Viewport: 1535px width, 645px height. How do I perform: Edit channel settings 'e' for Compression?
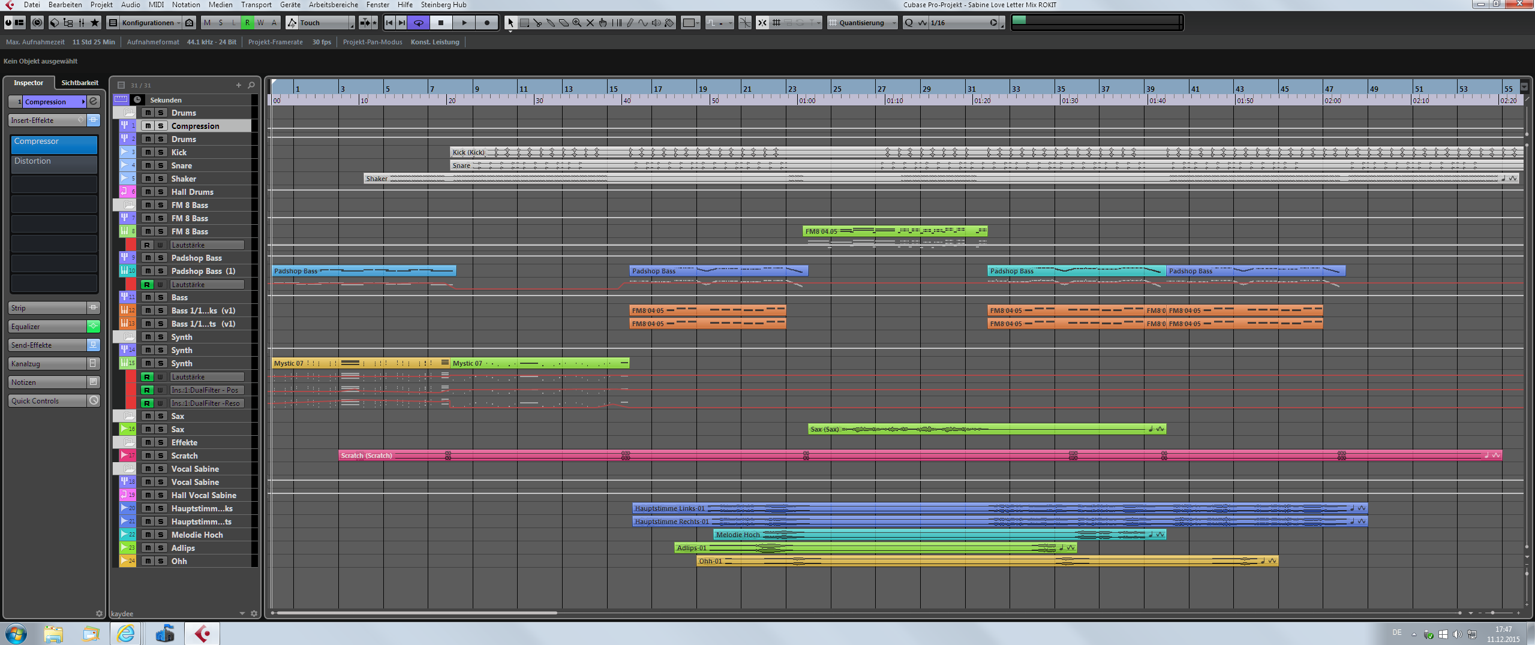coord(94,101)
